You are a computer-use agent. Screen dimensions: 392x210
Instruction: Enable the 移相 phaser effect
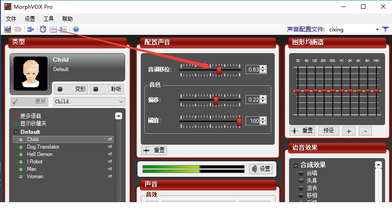(301, 195)
